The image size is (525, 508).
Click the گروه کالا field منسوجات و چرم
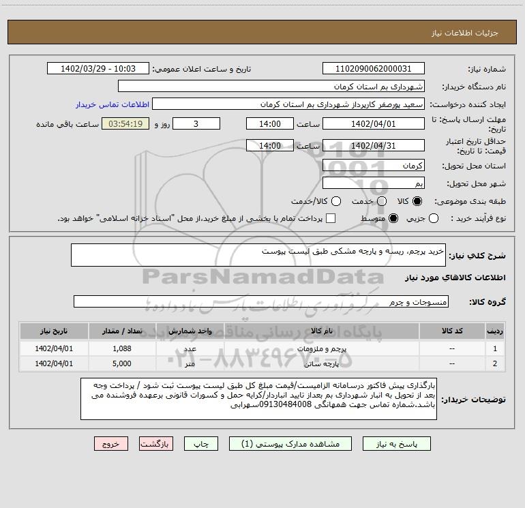(261, 301)
